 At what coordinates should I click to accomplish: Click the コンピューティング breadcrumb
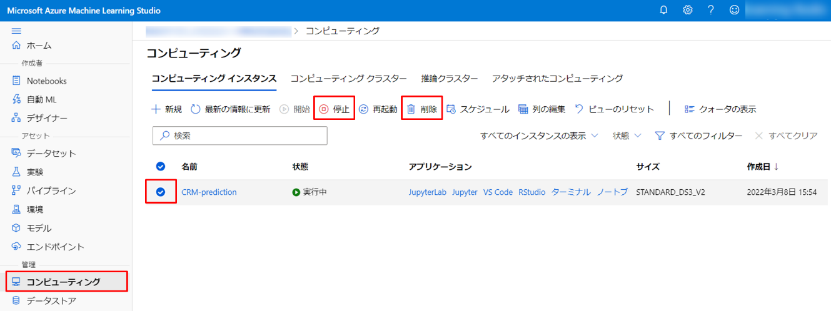(x=342, y=31)
